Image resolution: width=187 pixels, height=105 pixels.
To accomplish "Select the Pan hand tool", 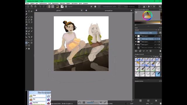I will pos(29,49).
